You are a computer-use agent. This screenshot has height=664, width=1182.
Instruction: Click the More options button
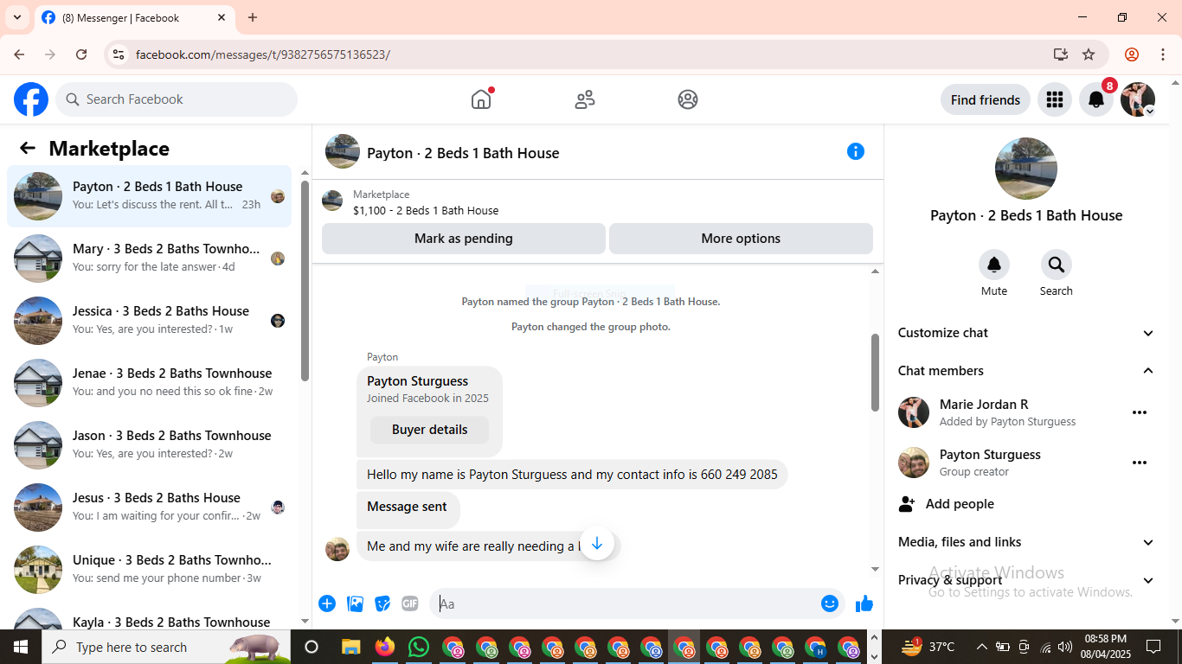pos(741,239)
